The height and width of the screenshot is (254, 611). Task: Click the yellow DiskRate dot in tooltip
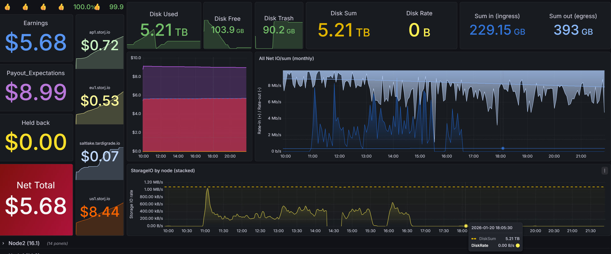518,245
